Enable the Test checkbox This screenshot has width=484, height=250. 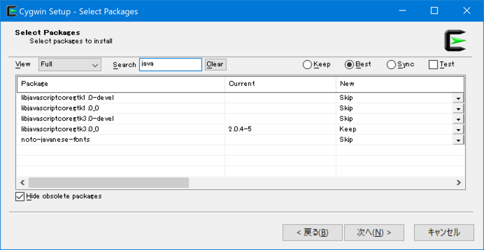coord(433,65)
